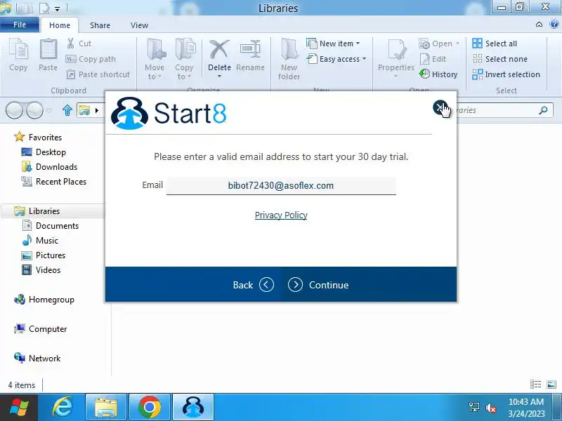
Task: Click the Edit icon in ribbon
Action: [424, 59]
